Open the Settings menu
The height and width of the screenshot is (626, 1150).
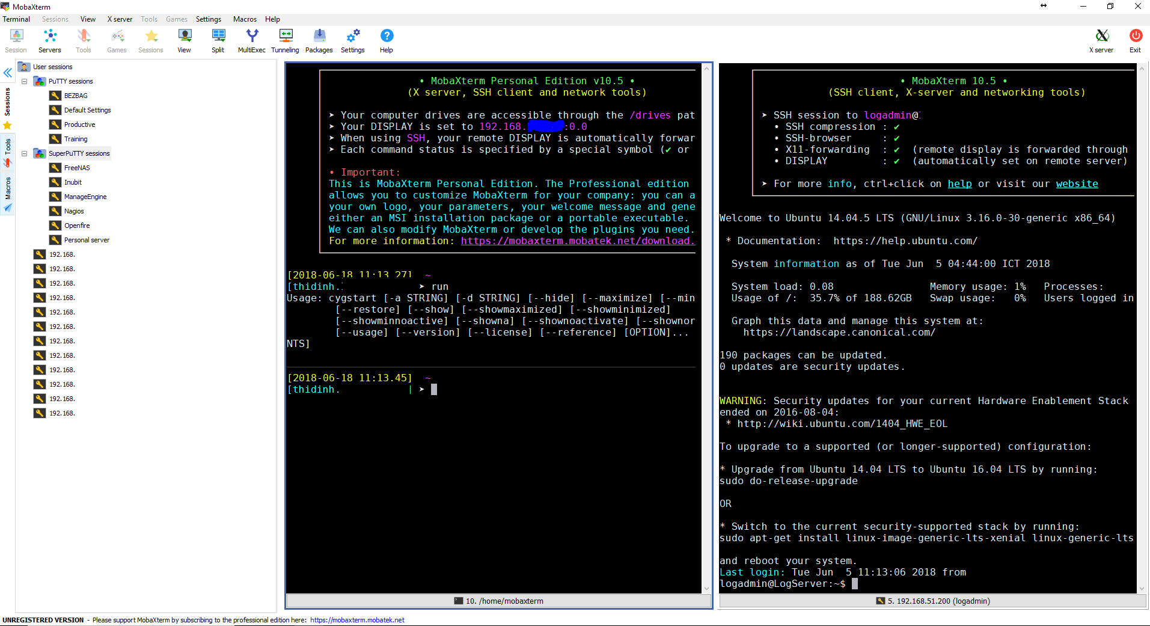pos(209,19)
